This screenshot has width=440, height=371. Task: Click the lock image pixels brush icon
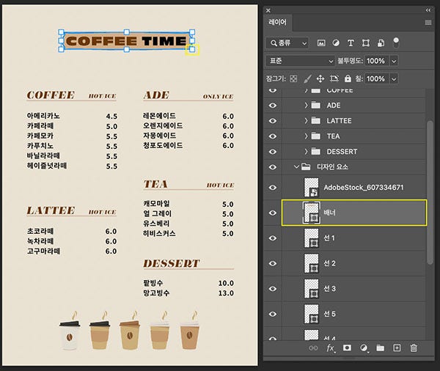click(x=307, y=78)
